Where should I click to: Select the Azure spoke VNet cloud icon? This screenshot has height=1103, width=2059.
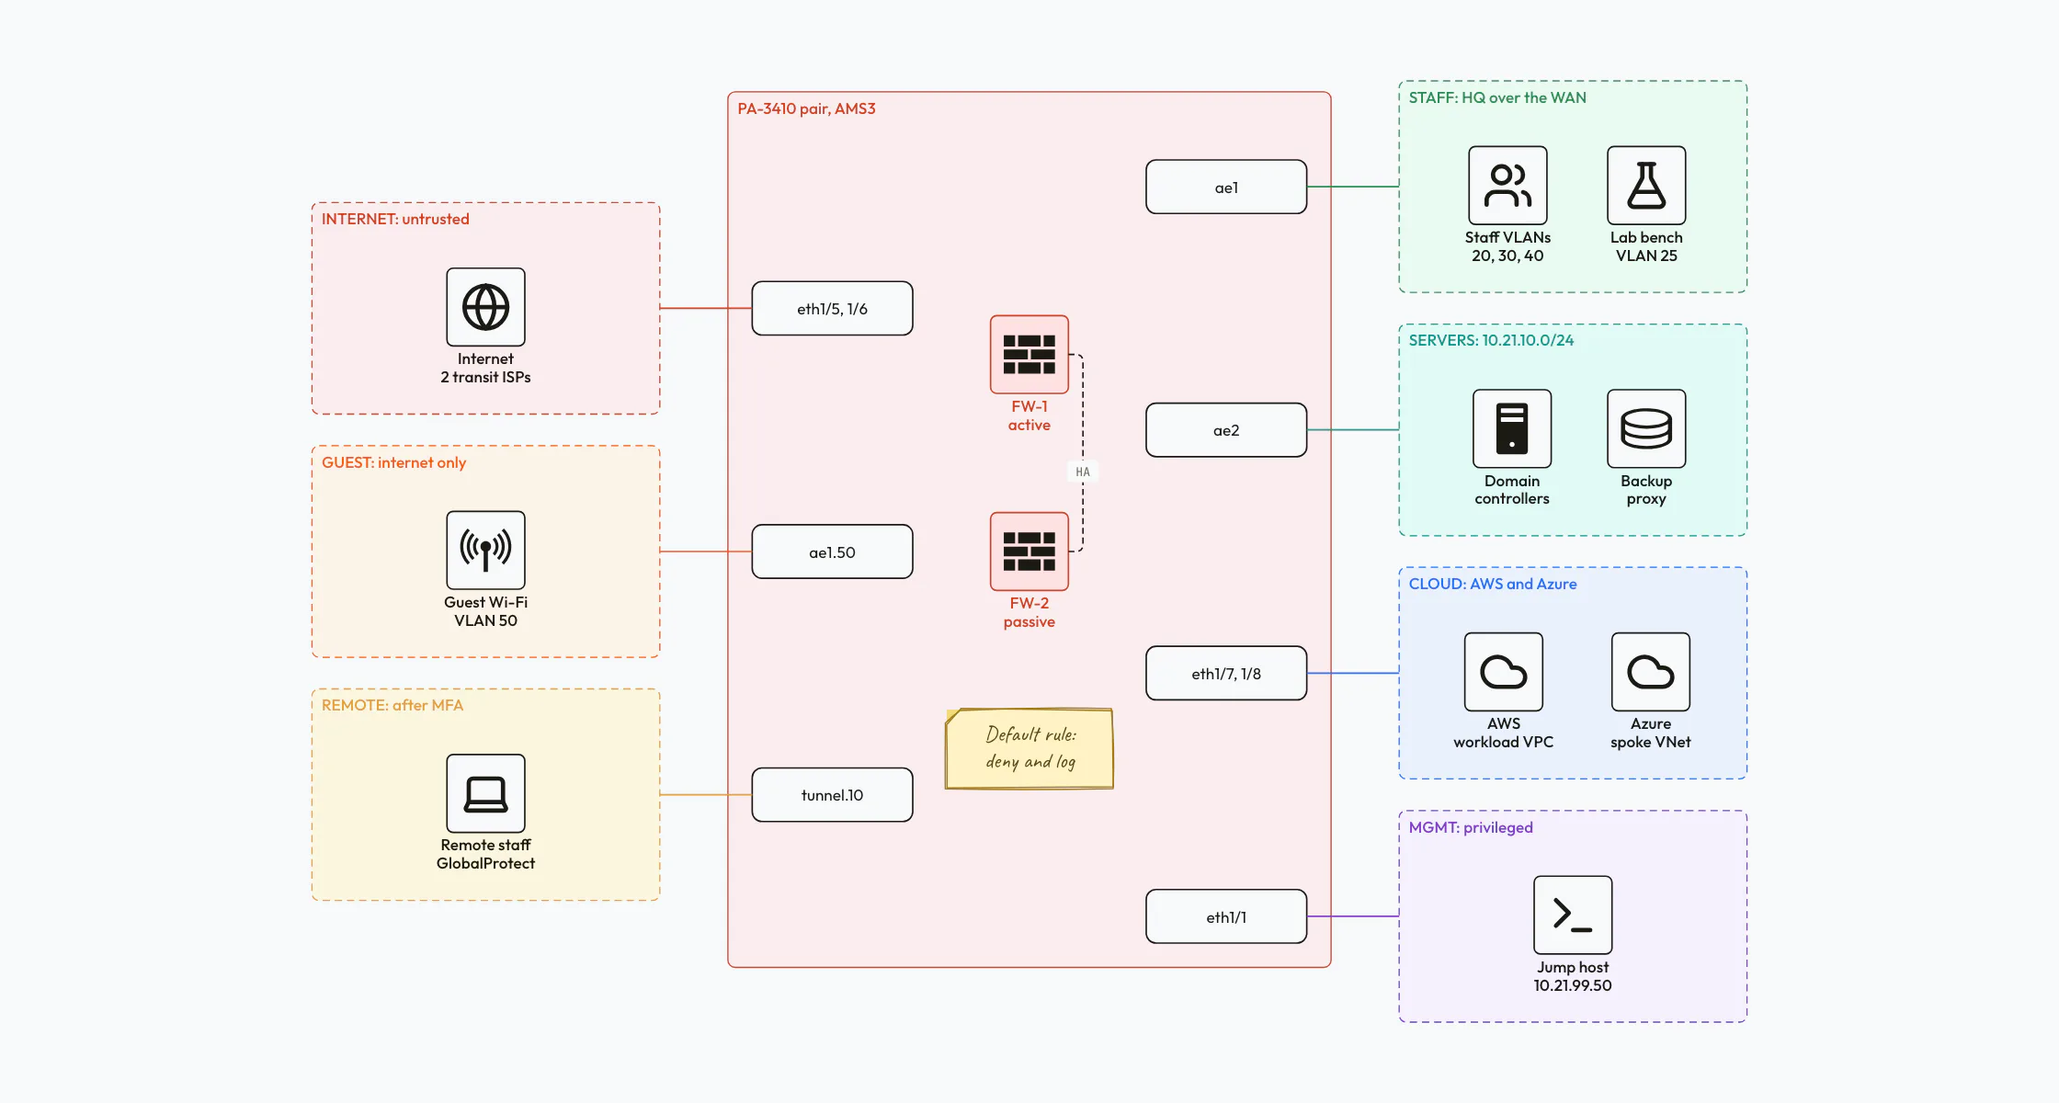pyautogui.click(x=1651, y=672)
